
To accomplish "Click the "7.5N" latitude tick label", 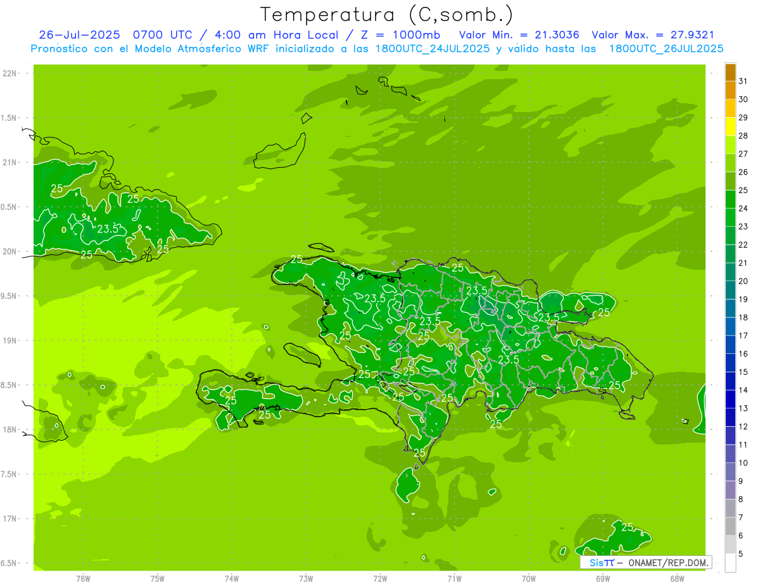I will pyautogui.click(x=9, y=474).
